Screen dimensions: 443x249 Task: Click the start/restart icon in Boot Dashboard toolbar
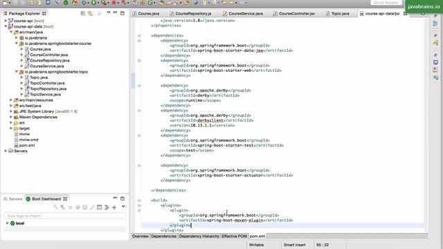coord(55,207)
